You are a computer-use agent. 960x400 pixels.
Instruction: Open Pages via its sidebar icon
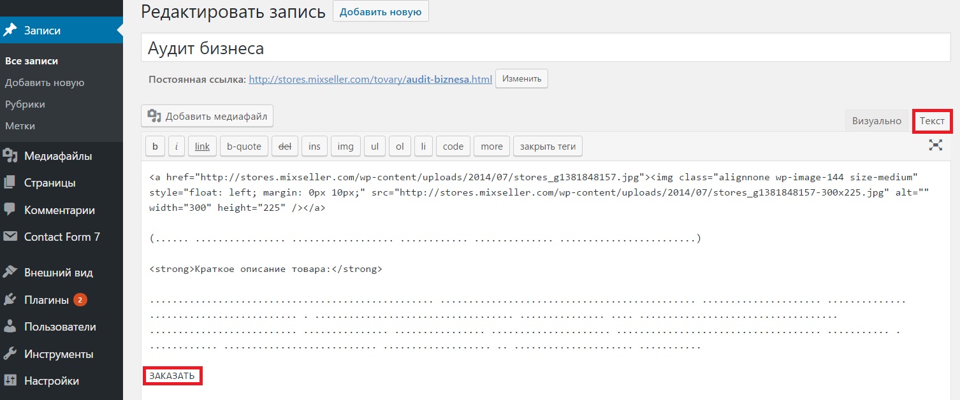click(x=10, y=183)
